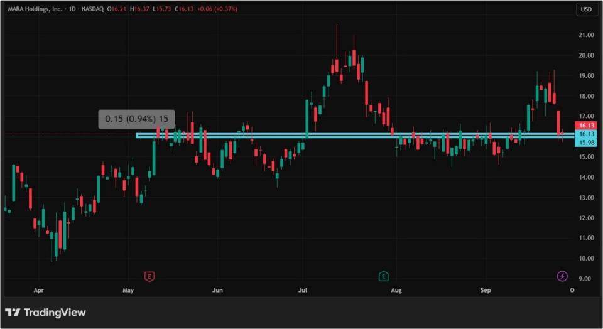Click the Jul label on time axis
This screenshot has width=603, height=329.
303,291
